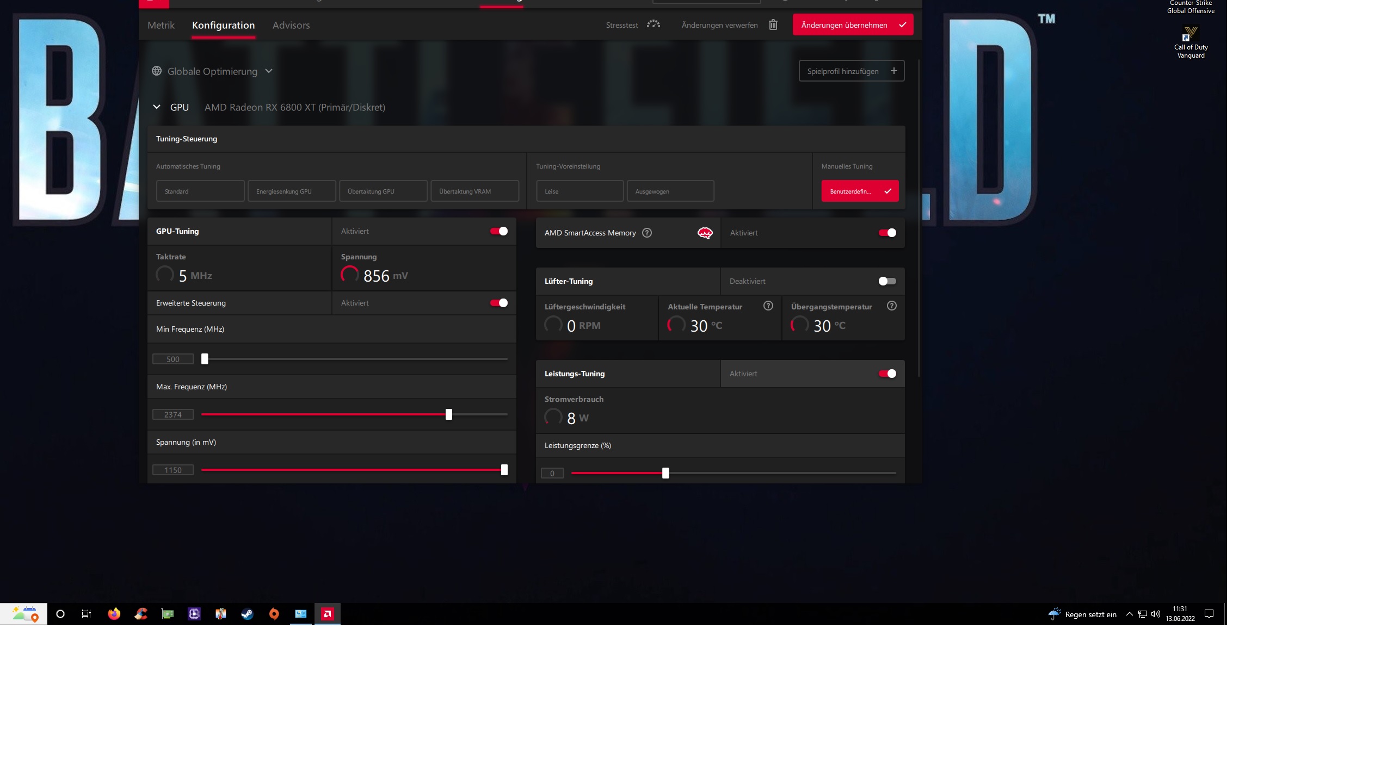Disable the Leistungs-Tuning switch

click(x=886, y=374)
